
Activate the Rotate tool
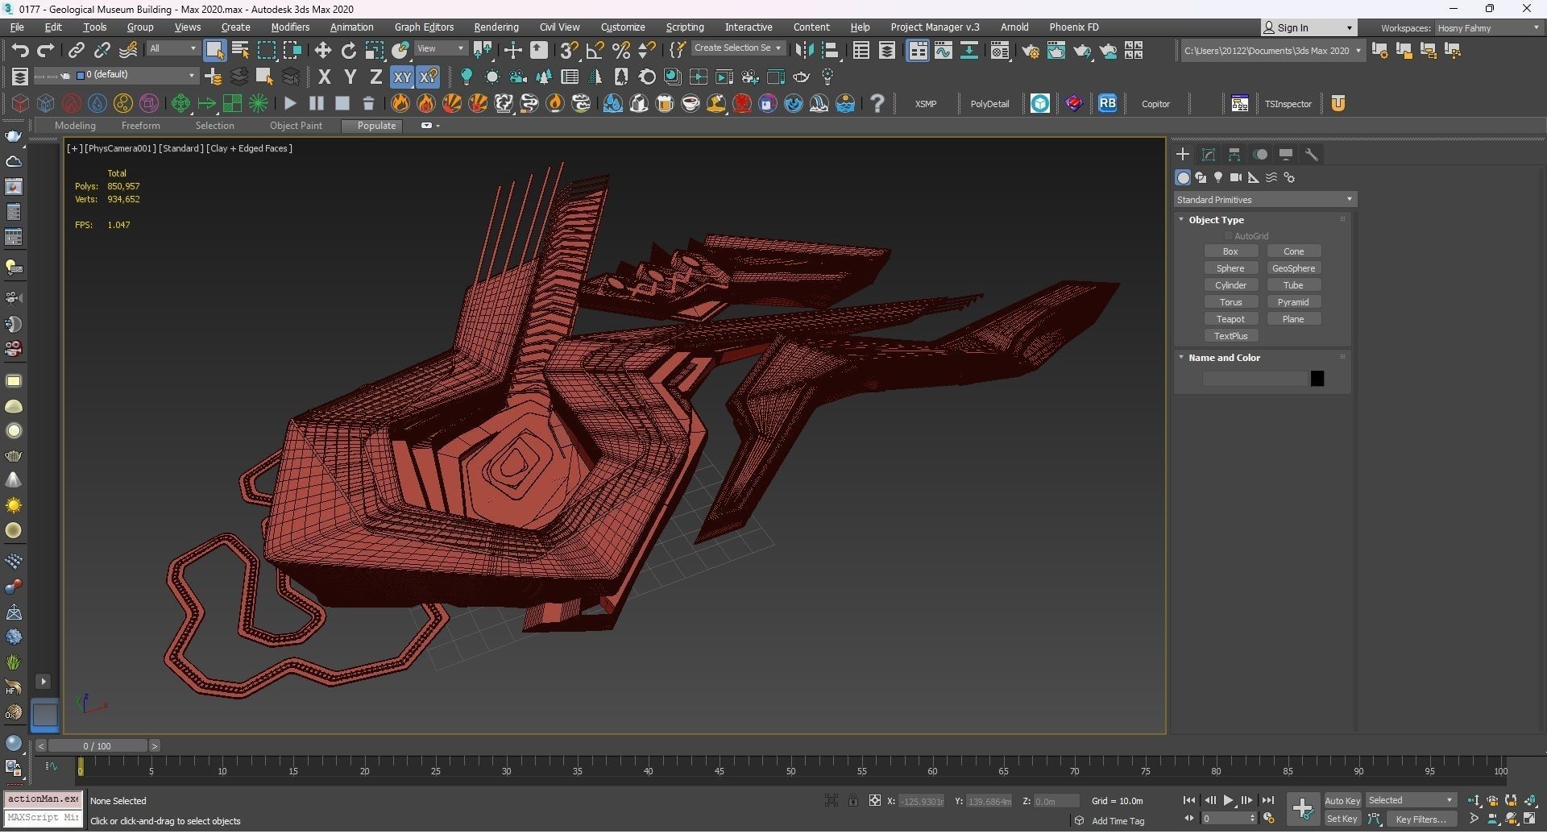(348, 51)
